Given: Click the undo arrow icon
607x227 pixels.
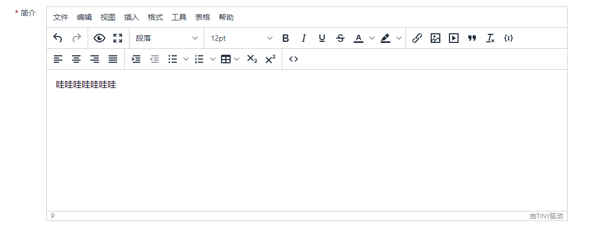Looking at the screenshot, I should click(58, 38).
